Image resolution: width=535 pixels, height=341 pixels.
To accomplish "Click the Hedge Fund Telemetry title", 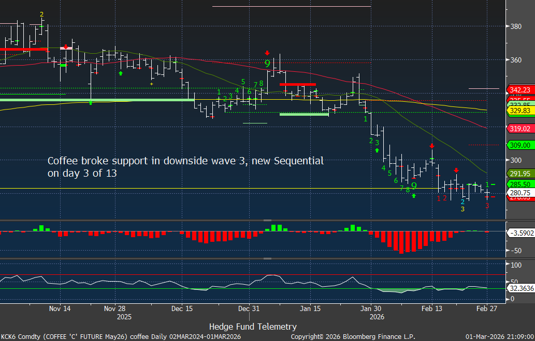I will click(253, 327).
